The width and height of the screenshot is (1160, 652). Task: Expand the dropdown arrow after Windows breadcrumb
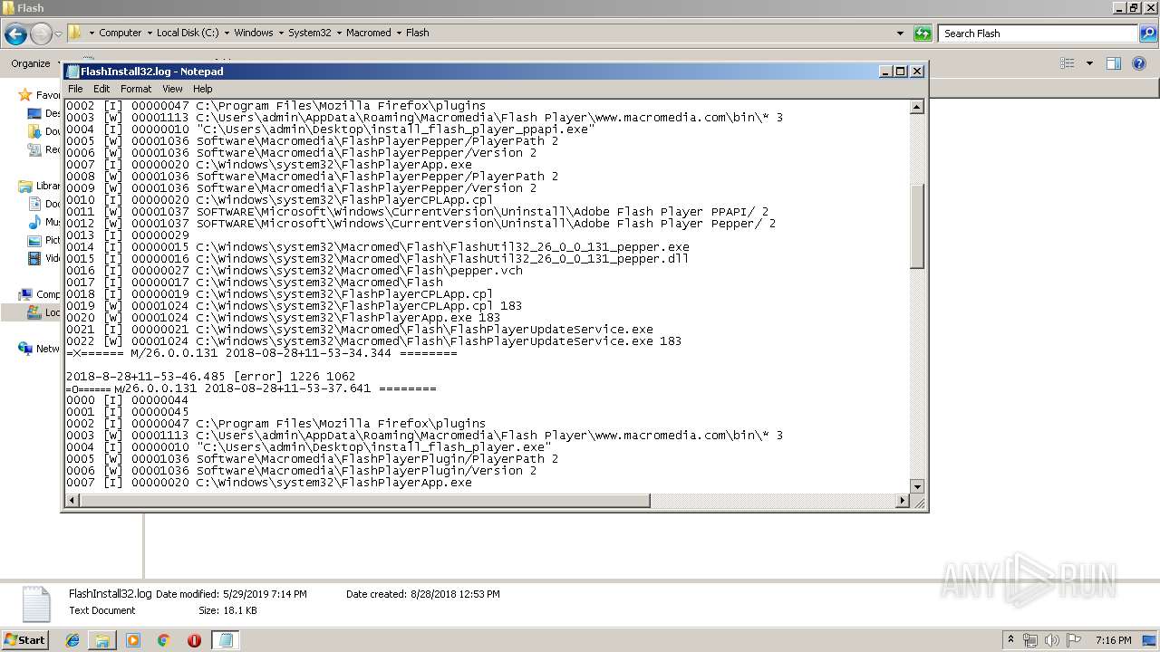(x=280, y=33)
